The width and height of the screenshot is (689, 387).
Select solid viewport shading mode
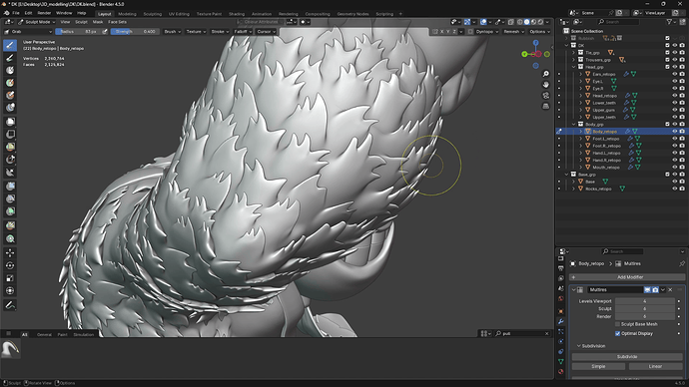(527, 22)
